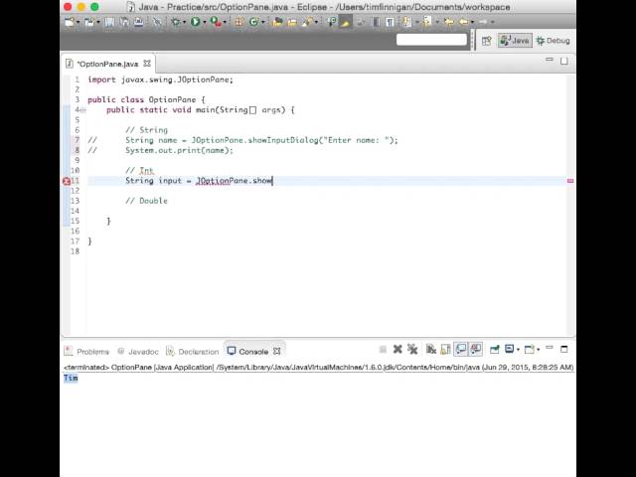Click the New Java Class icon

click(x=254, y=22)
